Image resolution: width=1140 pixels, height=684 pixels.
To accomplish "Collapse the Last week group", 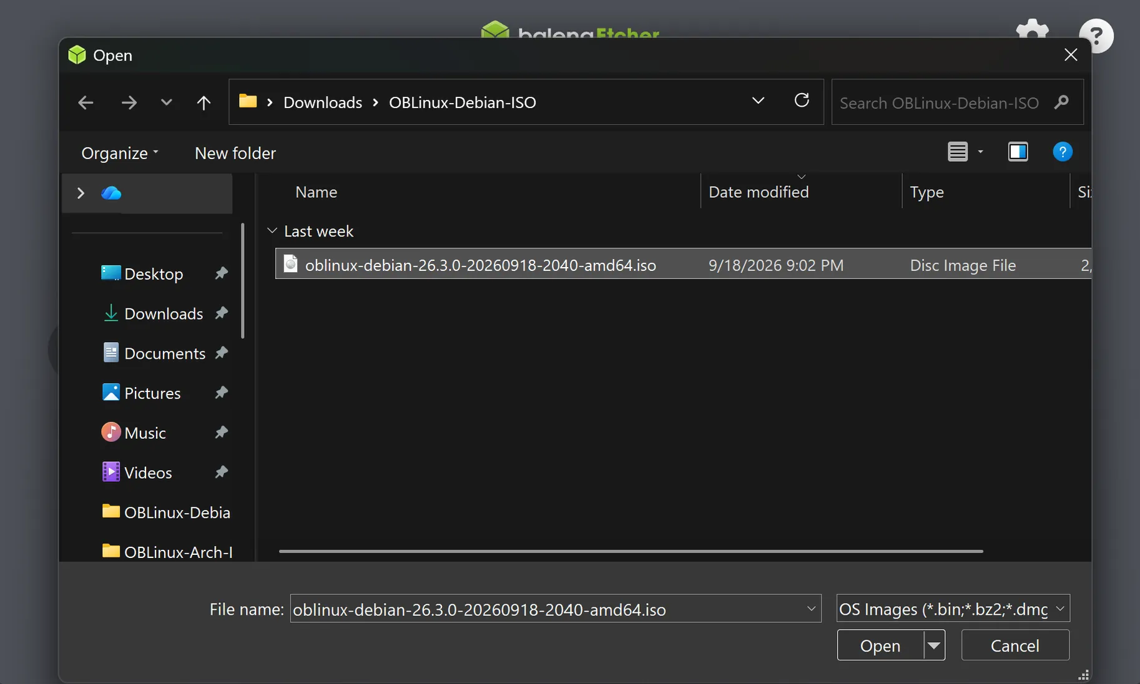I will [x=272, y=231].
